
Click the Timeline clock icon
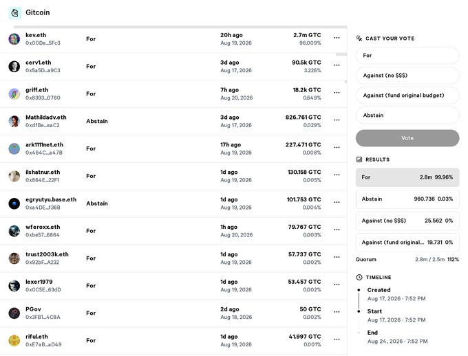(x=359, y=277)
